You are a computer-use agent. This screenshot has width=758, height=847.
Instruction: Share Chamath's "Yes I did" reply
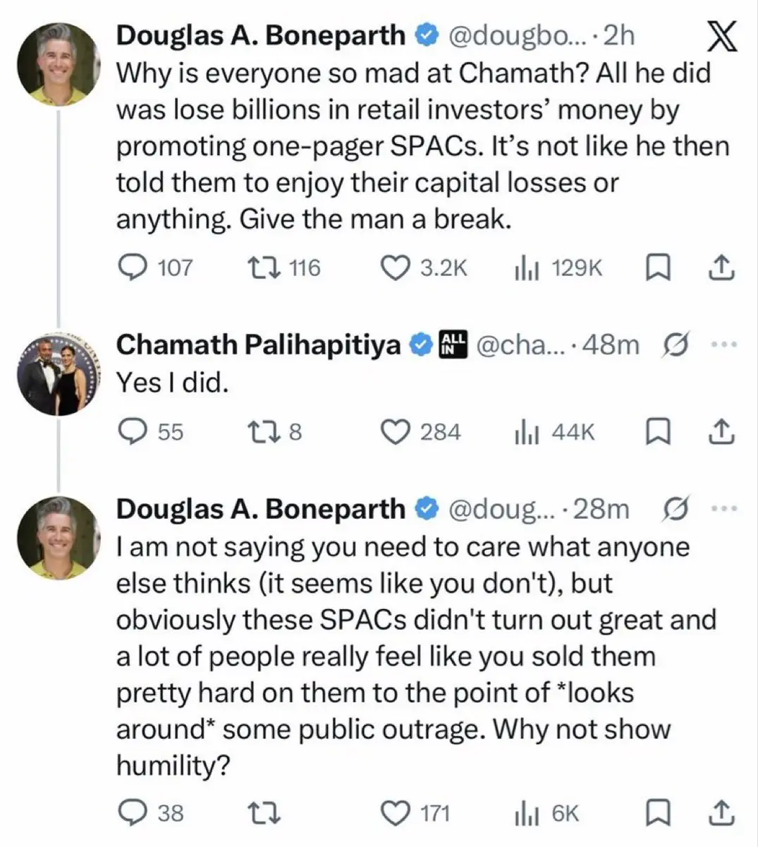721,432
